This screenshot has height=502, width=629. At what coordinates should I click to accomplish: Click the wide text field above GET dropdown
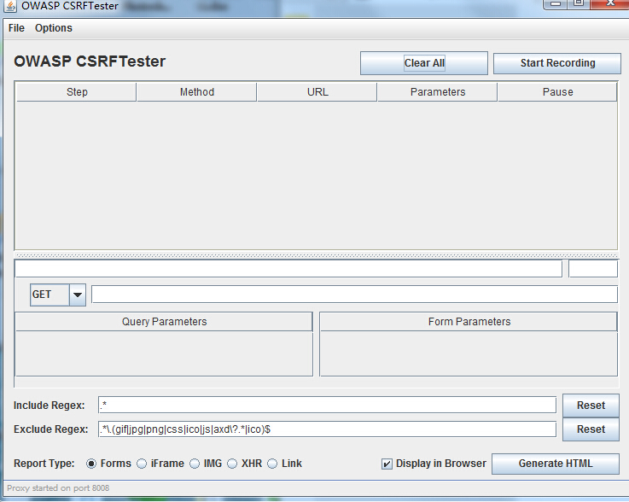[x=288, y=268]
